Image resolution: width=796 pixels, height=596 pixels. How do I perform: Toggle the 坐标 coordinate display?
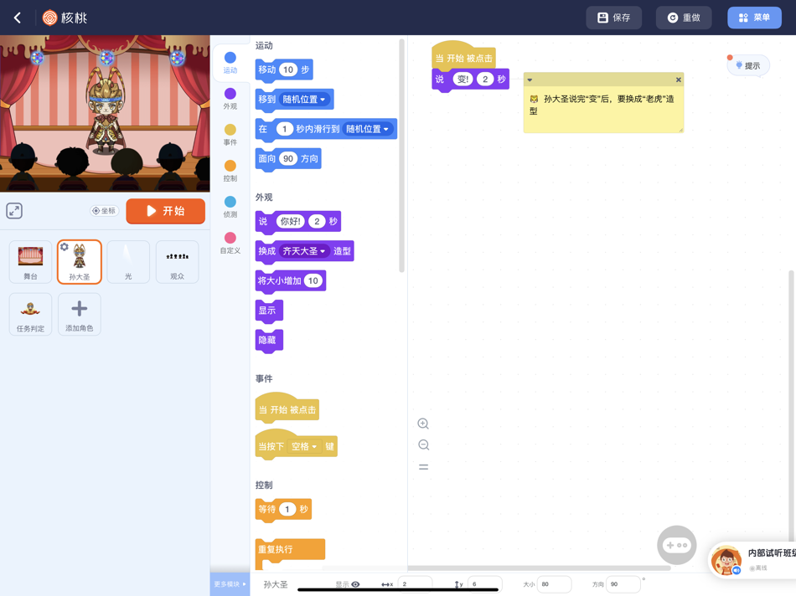(x=104, y=211)
